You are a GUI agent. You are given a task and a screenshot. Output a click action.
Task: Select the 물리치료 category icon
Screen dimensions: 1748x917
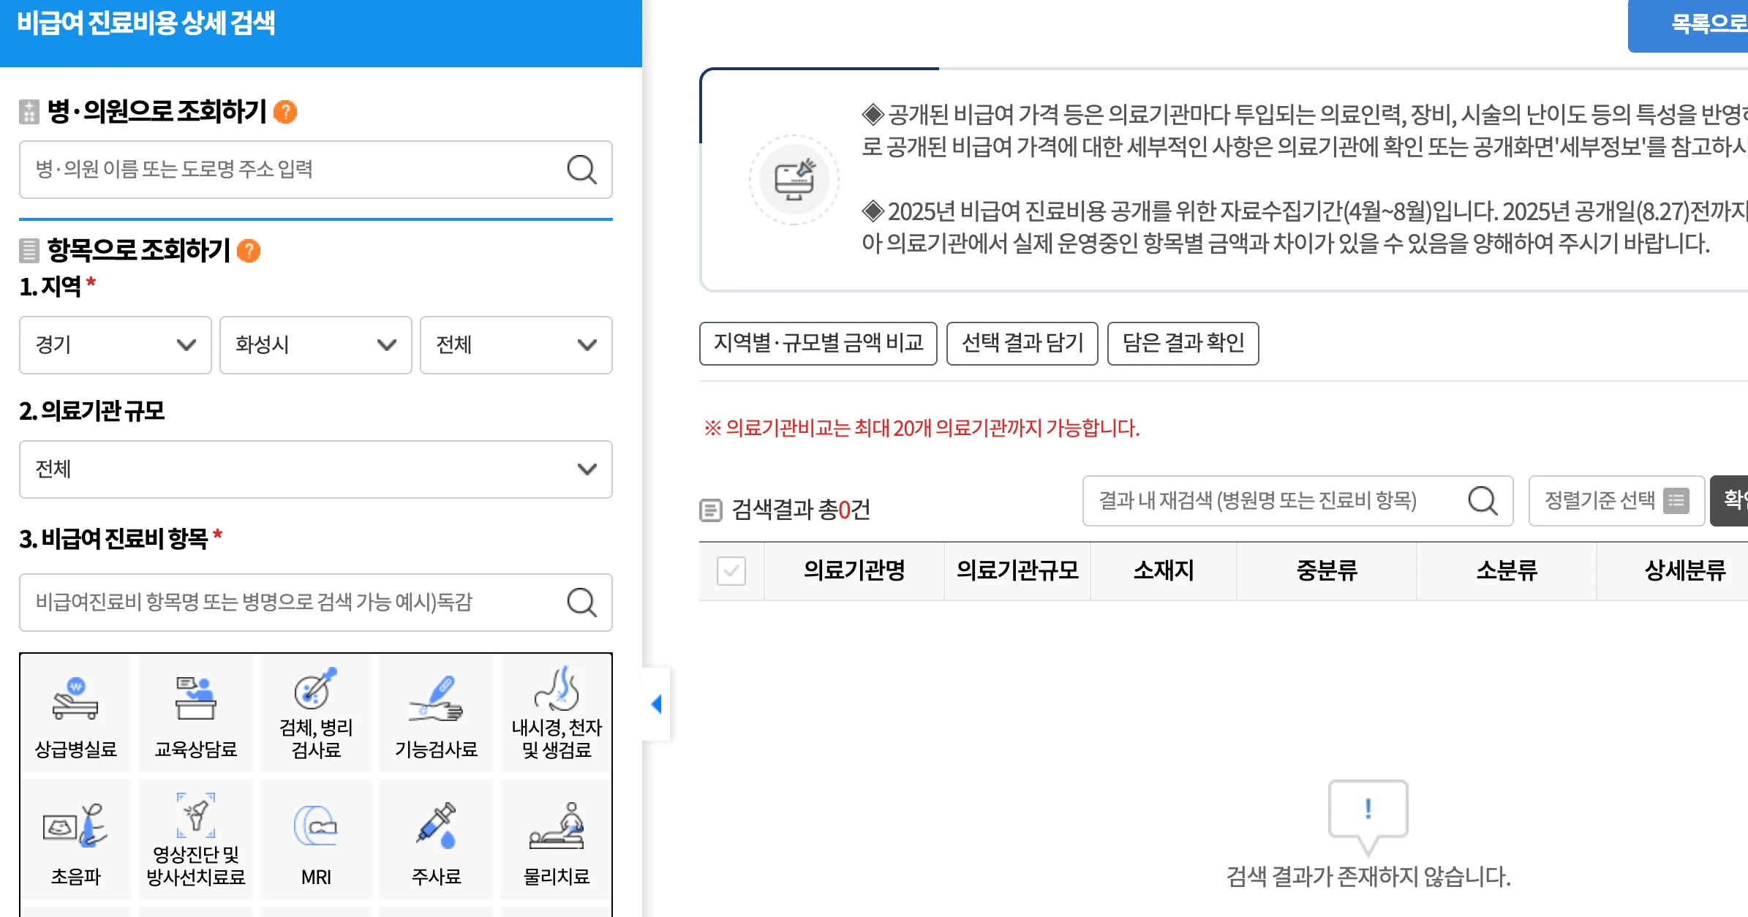point(555,839)
